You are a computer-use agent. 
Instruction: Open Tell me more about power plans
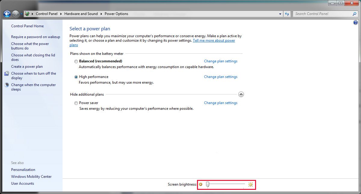pyautogui.click(x=214, y=40)
